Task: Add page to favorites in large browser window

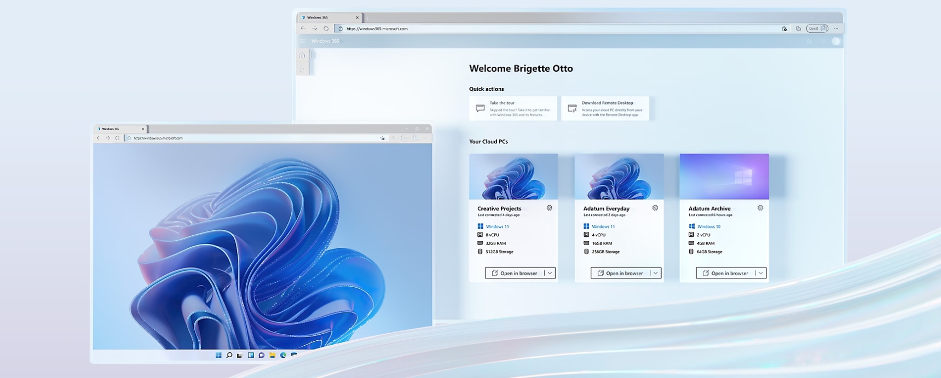Action: coord(784,28)
